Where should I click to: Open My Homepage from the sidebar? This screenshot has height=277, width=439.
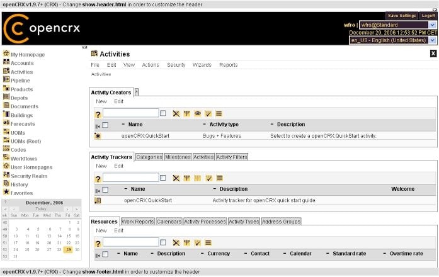[28, 55]
